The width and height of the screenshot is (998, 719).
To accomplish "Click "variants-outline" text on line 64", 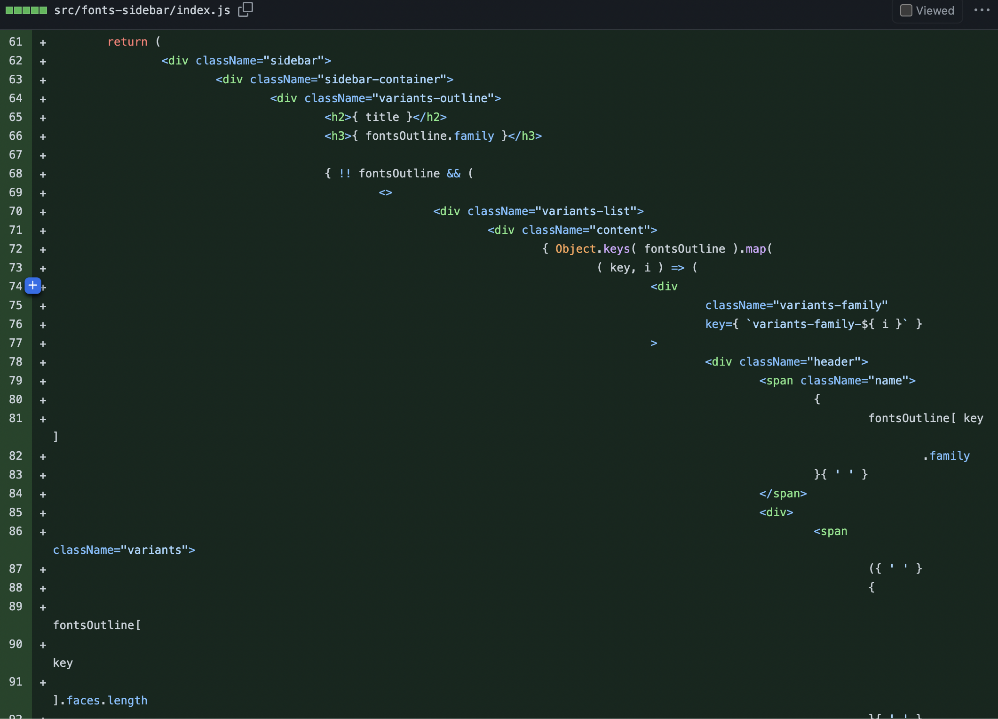I will coord(433,98).
